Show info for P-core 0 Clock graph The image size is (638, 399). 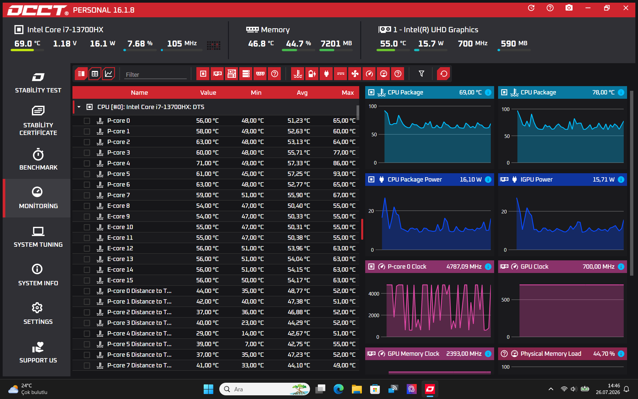click(488, 267)
